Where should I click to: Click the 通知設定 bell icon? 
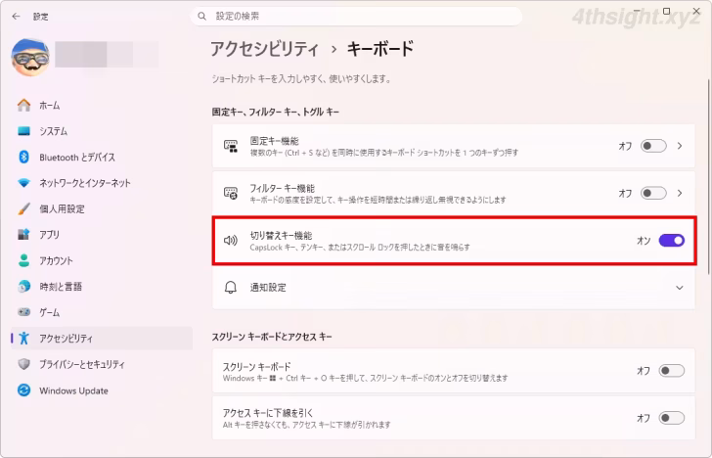[231, 288]
